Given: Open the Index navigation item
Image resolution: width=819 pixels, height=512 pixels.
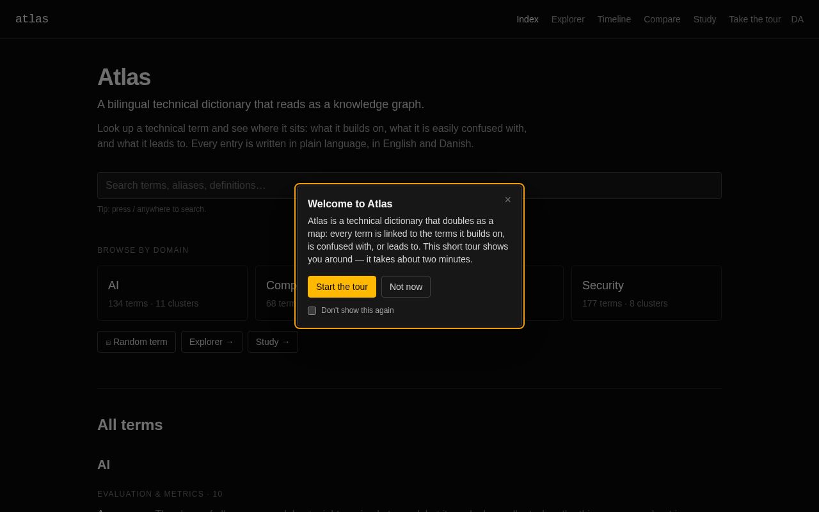Looking at the screenshot, I should click(x=527, y=19).
